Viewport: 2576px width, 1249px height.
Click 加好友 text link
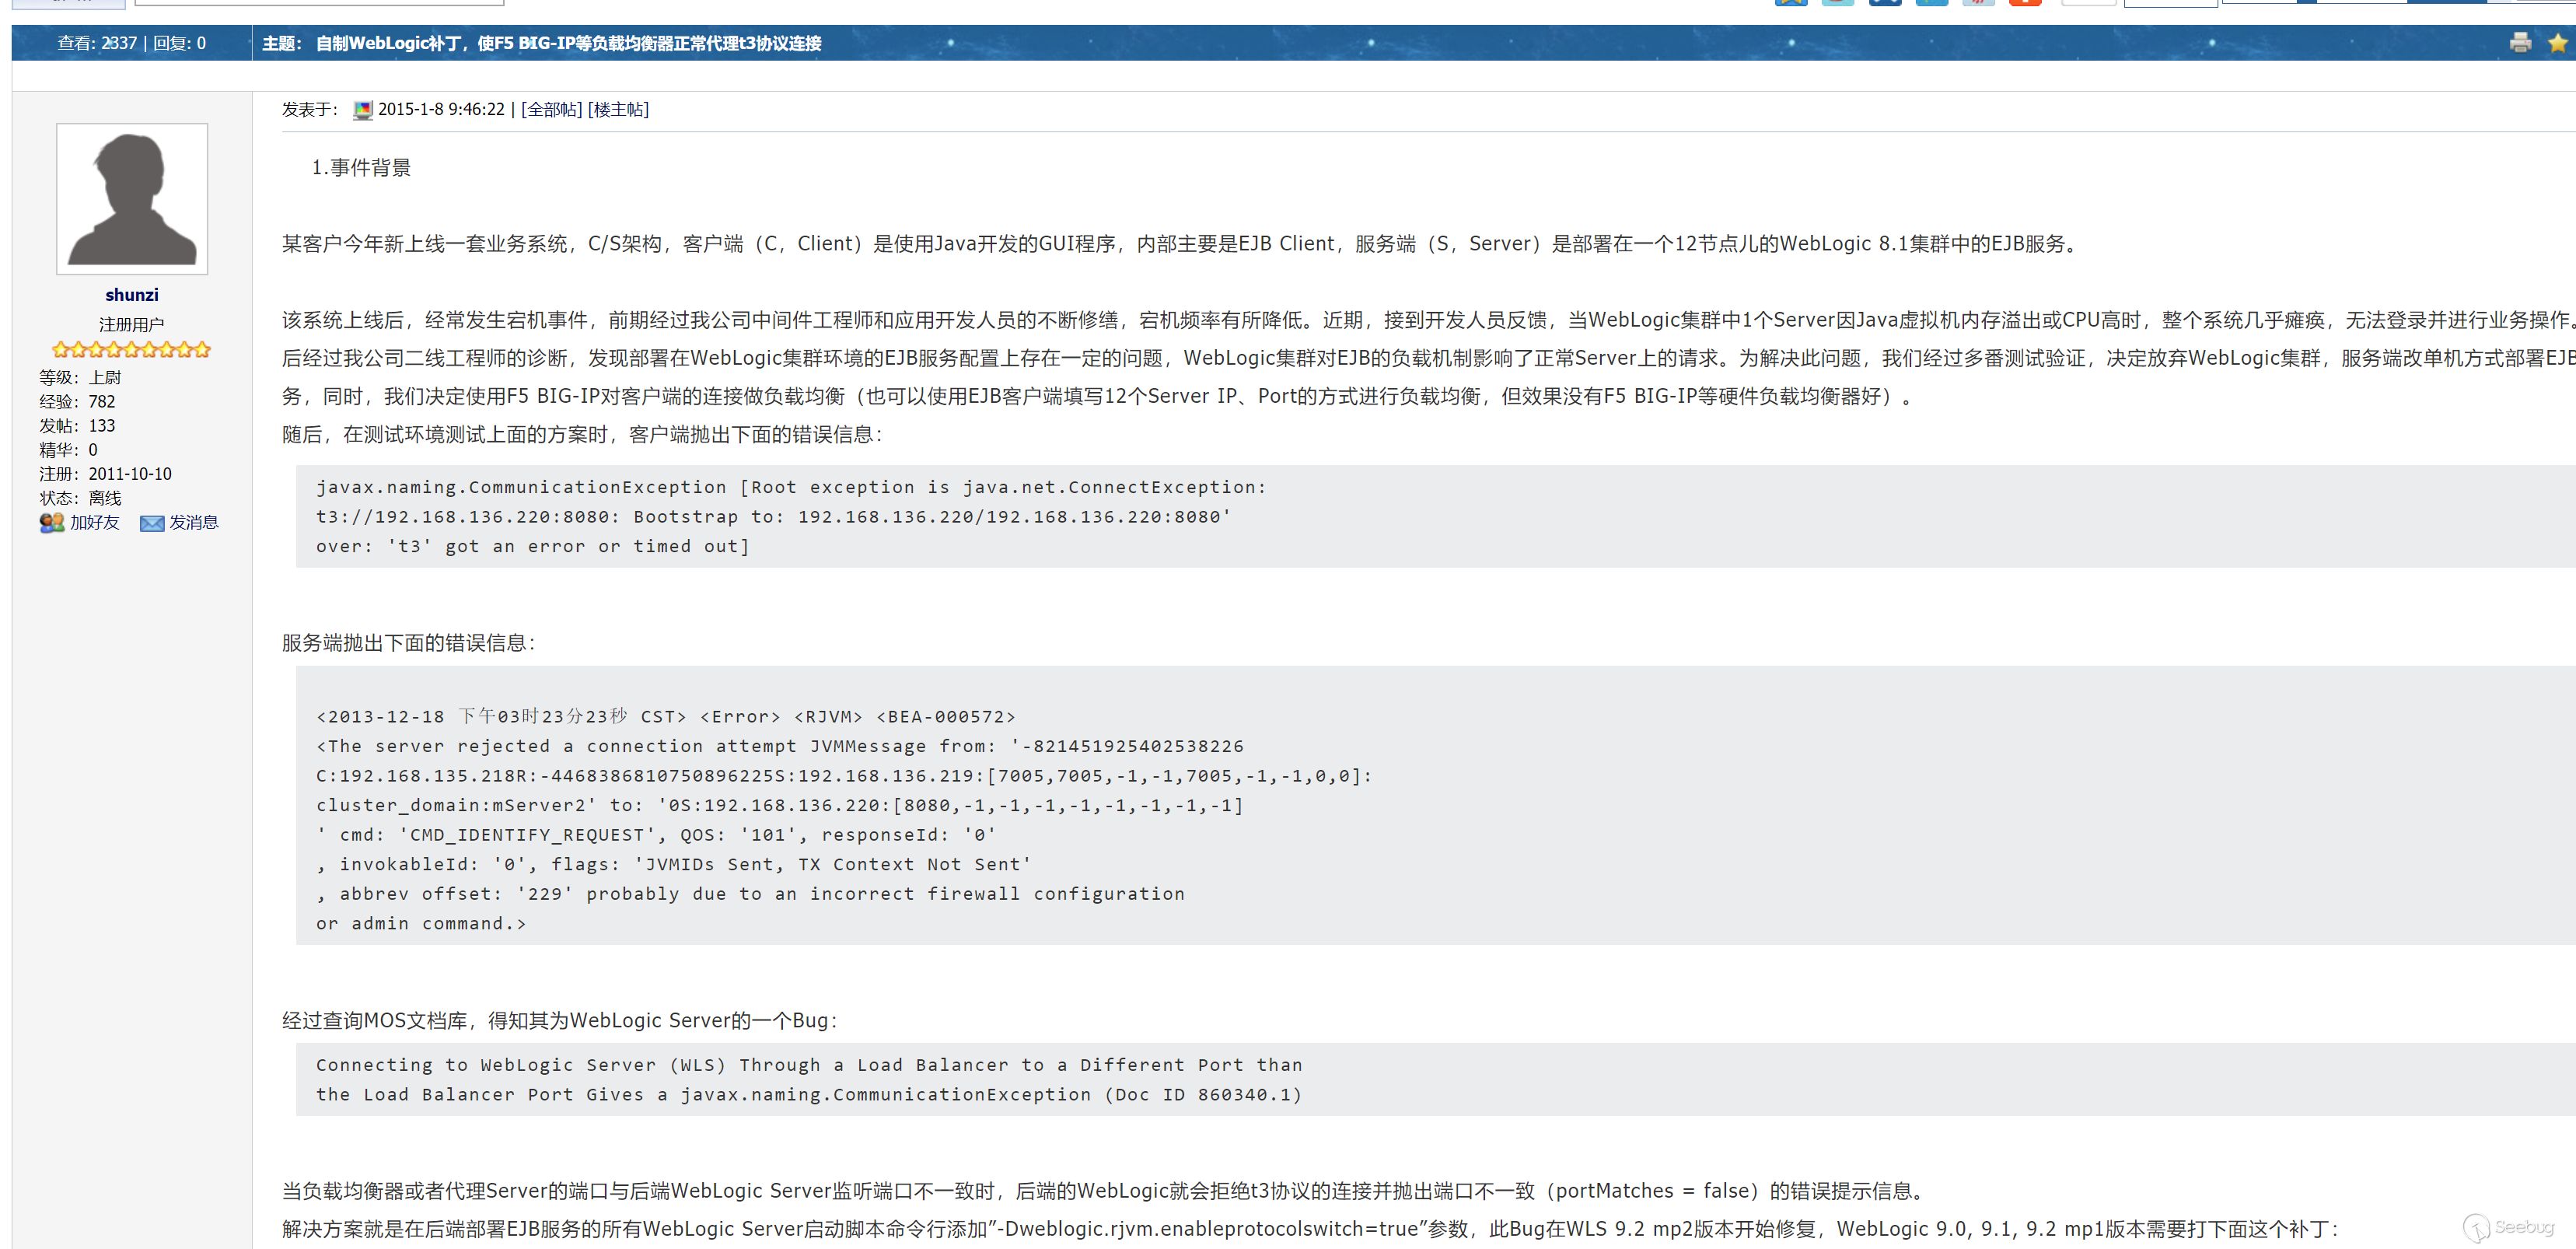point(94,522)
